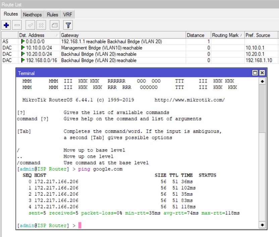Click the remove route (minus) icon
279x237 pixels.
pyautogui.click(x=17, y=25)
